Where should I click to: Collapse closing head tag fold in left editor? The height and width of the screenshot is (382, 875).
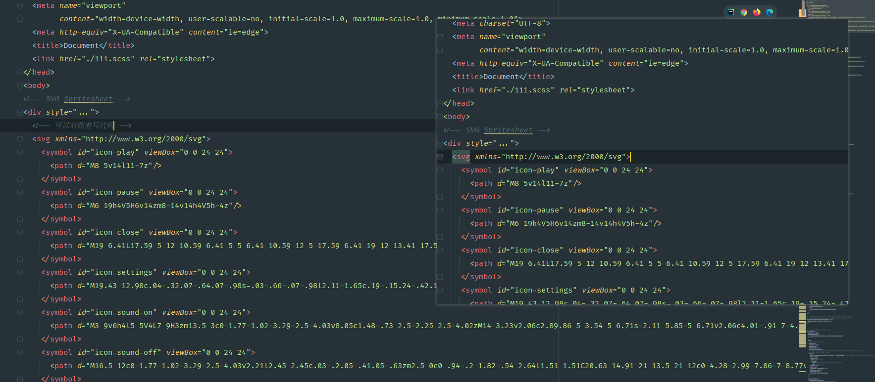(20, 72)
